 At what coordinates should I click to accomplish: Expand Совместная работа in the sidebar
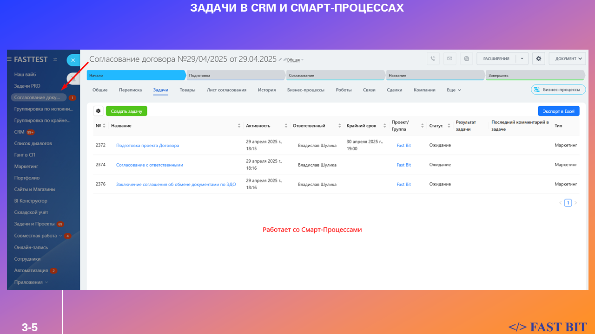pyautogui.click(x=60, y=236)
